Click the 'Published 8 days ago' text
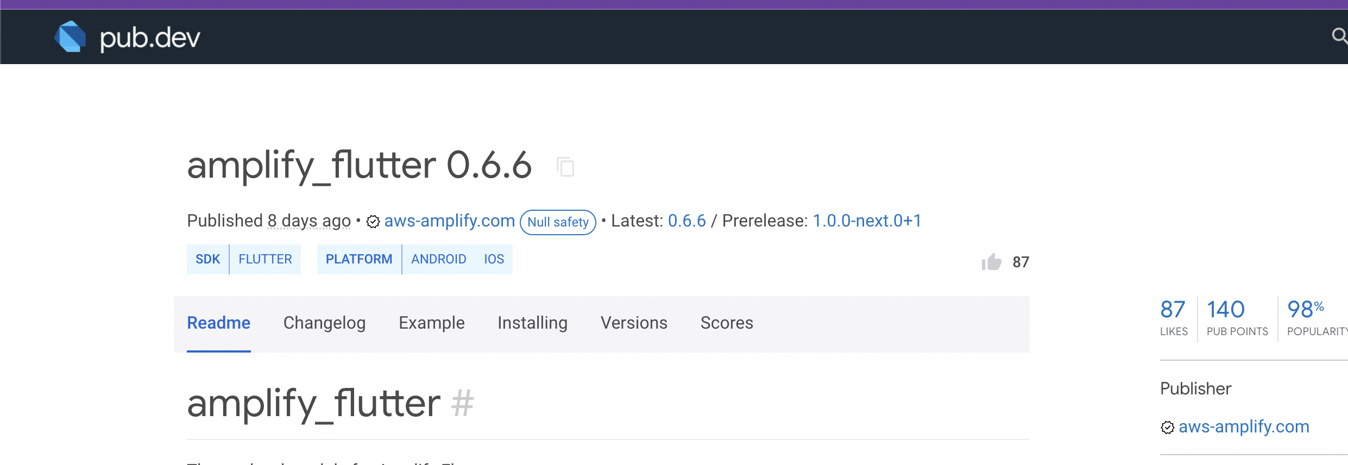This screenshot has width=1348, height=465. (269, 221)
